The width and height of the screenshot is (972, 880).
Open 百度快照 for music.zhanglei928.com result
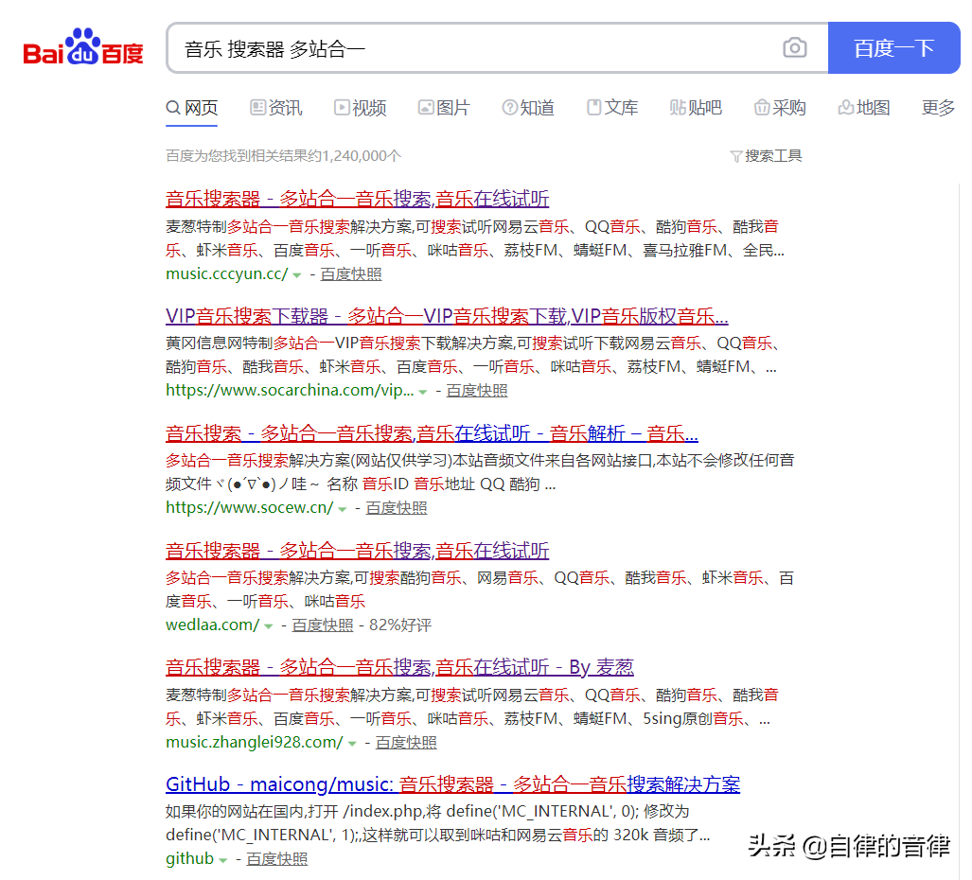pyautogui.click(x=406, y=742)
